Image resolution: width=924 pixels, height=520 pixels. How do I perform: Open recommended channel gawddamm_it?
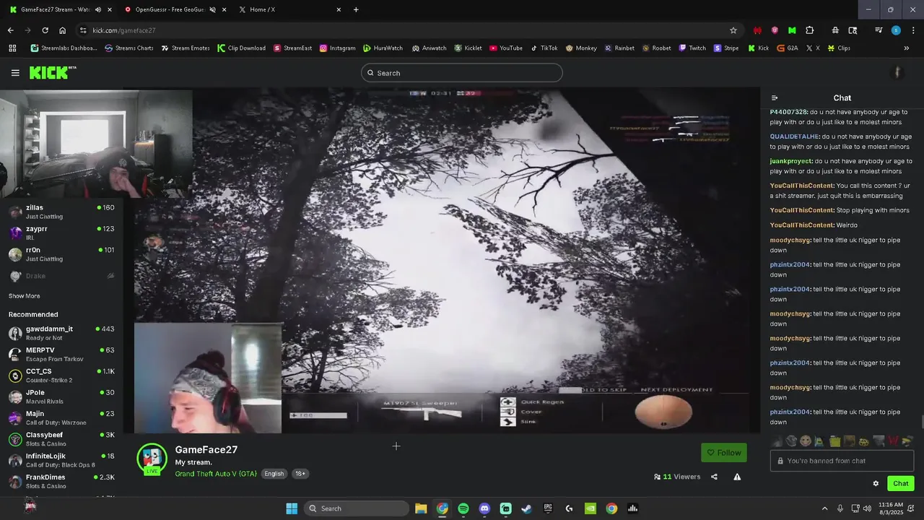tap(61, 333)
